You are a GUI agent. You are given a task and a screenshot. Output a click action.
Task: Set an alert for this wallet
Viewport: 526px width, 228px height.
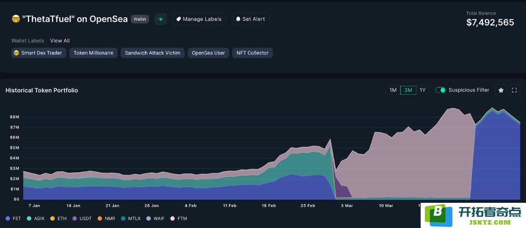click(251, 19)
